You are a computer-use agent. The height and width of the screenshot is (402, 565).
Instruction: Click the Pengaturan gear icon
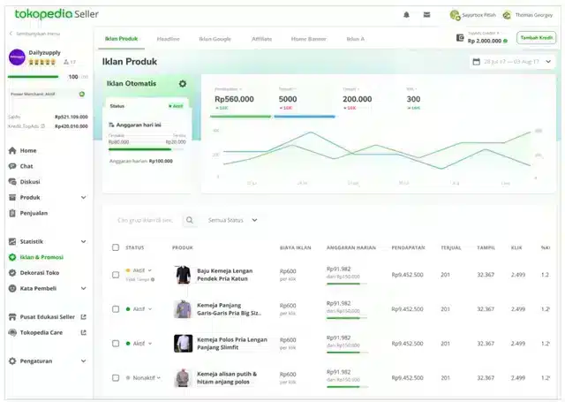[12, 360]
